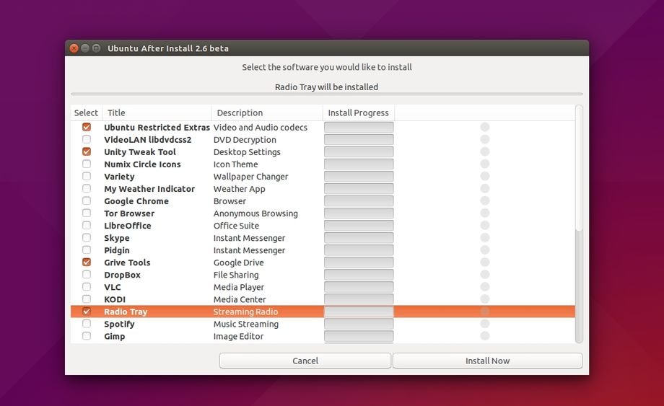Click the Gimp status indicator circle
Viewport: 664px width, 406px height.
[x=485, y=336]
